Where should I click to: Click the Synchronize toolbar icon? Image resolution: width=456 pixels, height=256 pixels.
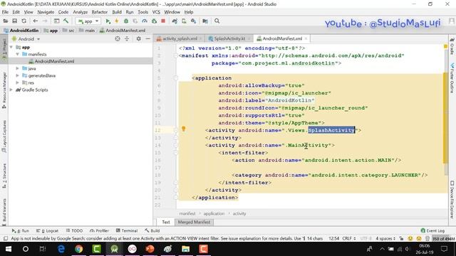click(24, 21)
